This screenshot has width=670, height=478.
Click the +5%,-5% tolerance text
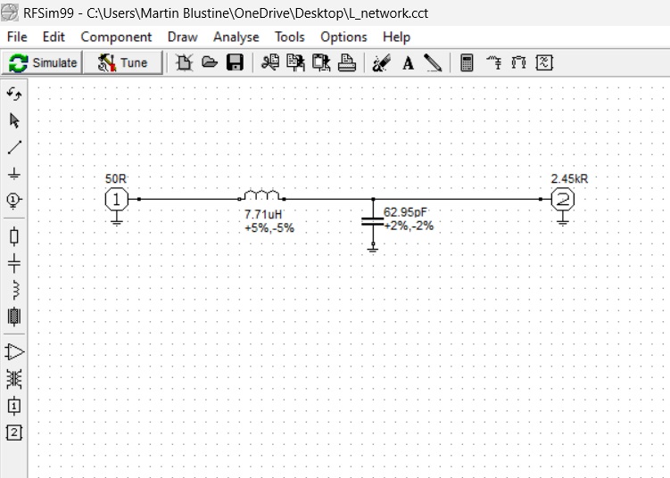click(x=269, y=228)
